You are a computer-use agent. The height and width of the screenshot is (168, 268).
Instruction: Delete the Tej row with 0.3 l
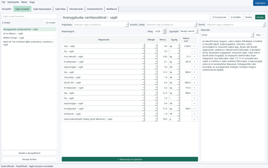click(x=194, y=51)
